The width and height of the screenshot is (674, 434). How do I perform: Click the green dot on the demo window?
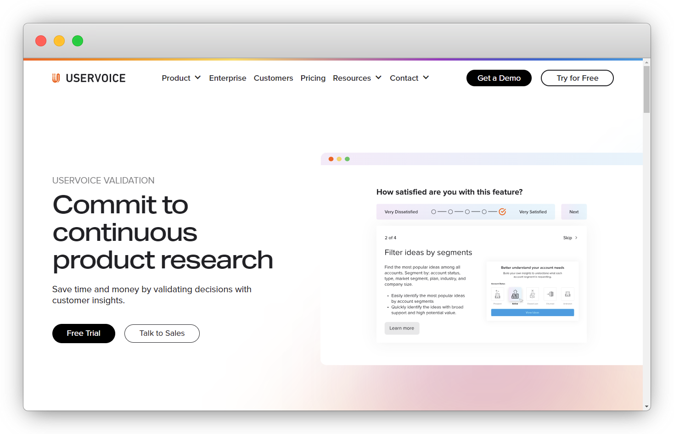click(348, 159)
